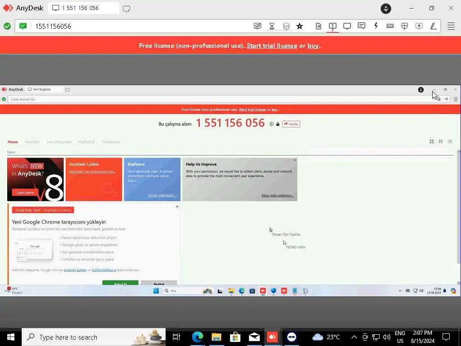Click remote taskbar volume icon
Viewport: 461px width, 346px height.
click(421, 291)
